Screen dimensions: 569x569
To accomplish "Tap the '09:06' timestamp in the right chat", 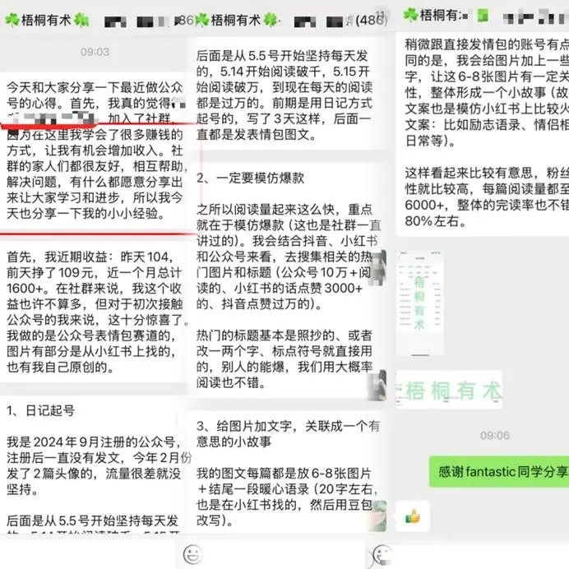I will point(495,436).
